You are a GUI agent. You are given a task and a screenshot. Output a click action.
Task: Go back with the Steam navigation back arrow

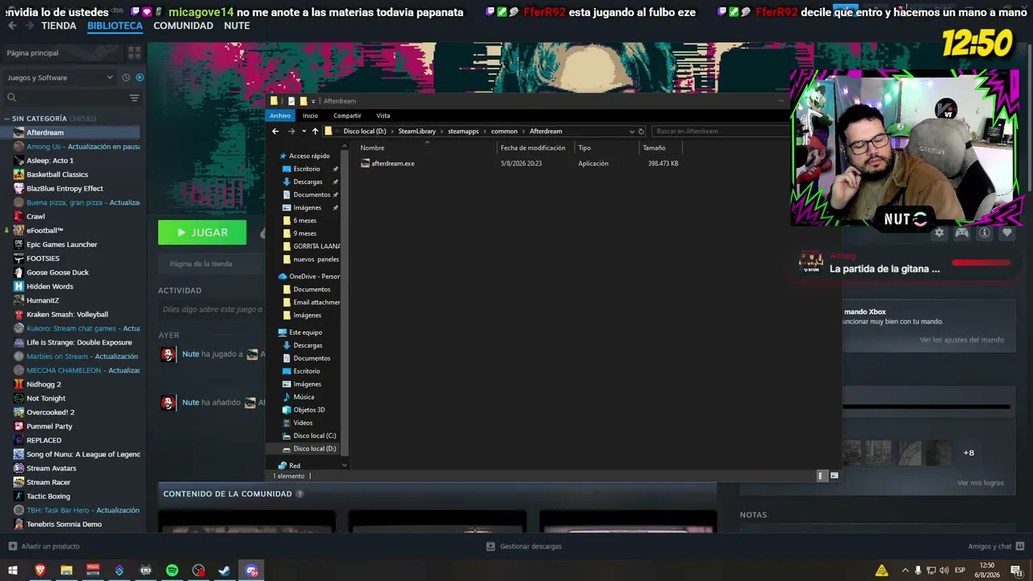[12, 26]
